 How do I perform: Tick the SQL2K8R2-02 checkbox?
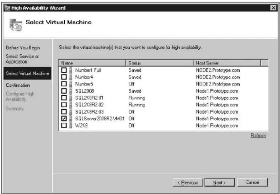point(64,105)
